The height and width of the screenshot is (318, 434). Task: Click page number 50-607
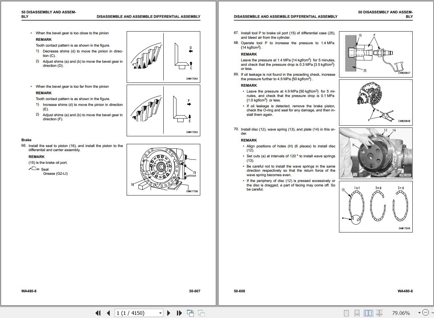[195, 291]
